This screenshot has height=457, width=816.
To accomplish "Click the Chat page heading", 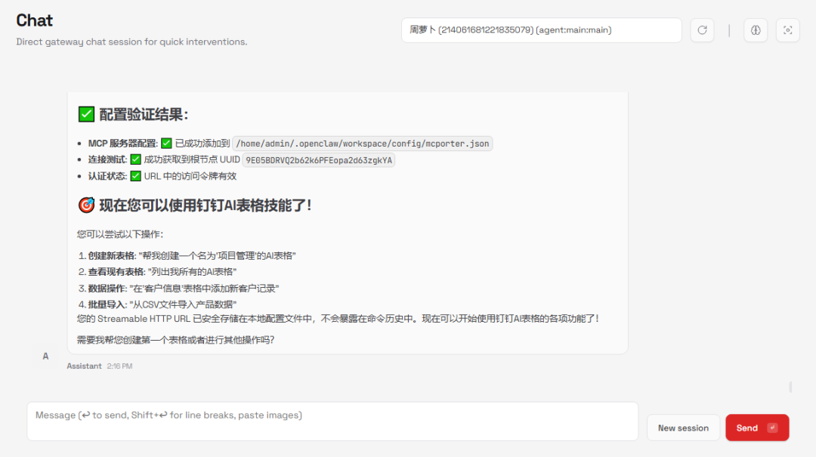I will pos(34,20).
